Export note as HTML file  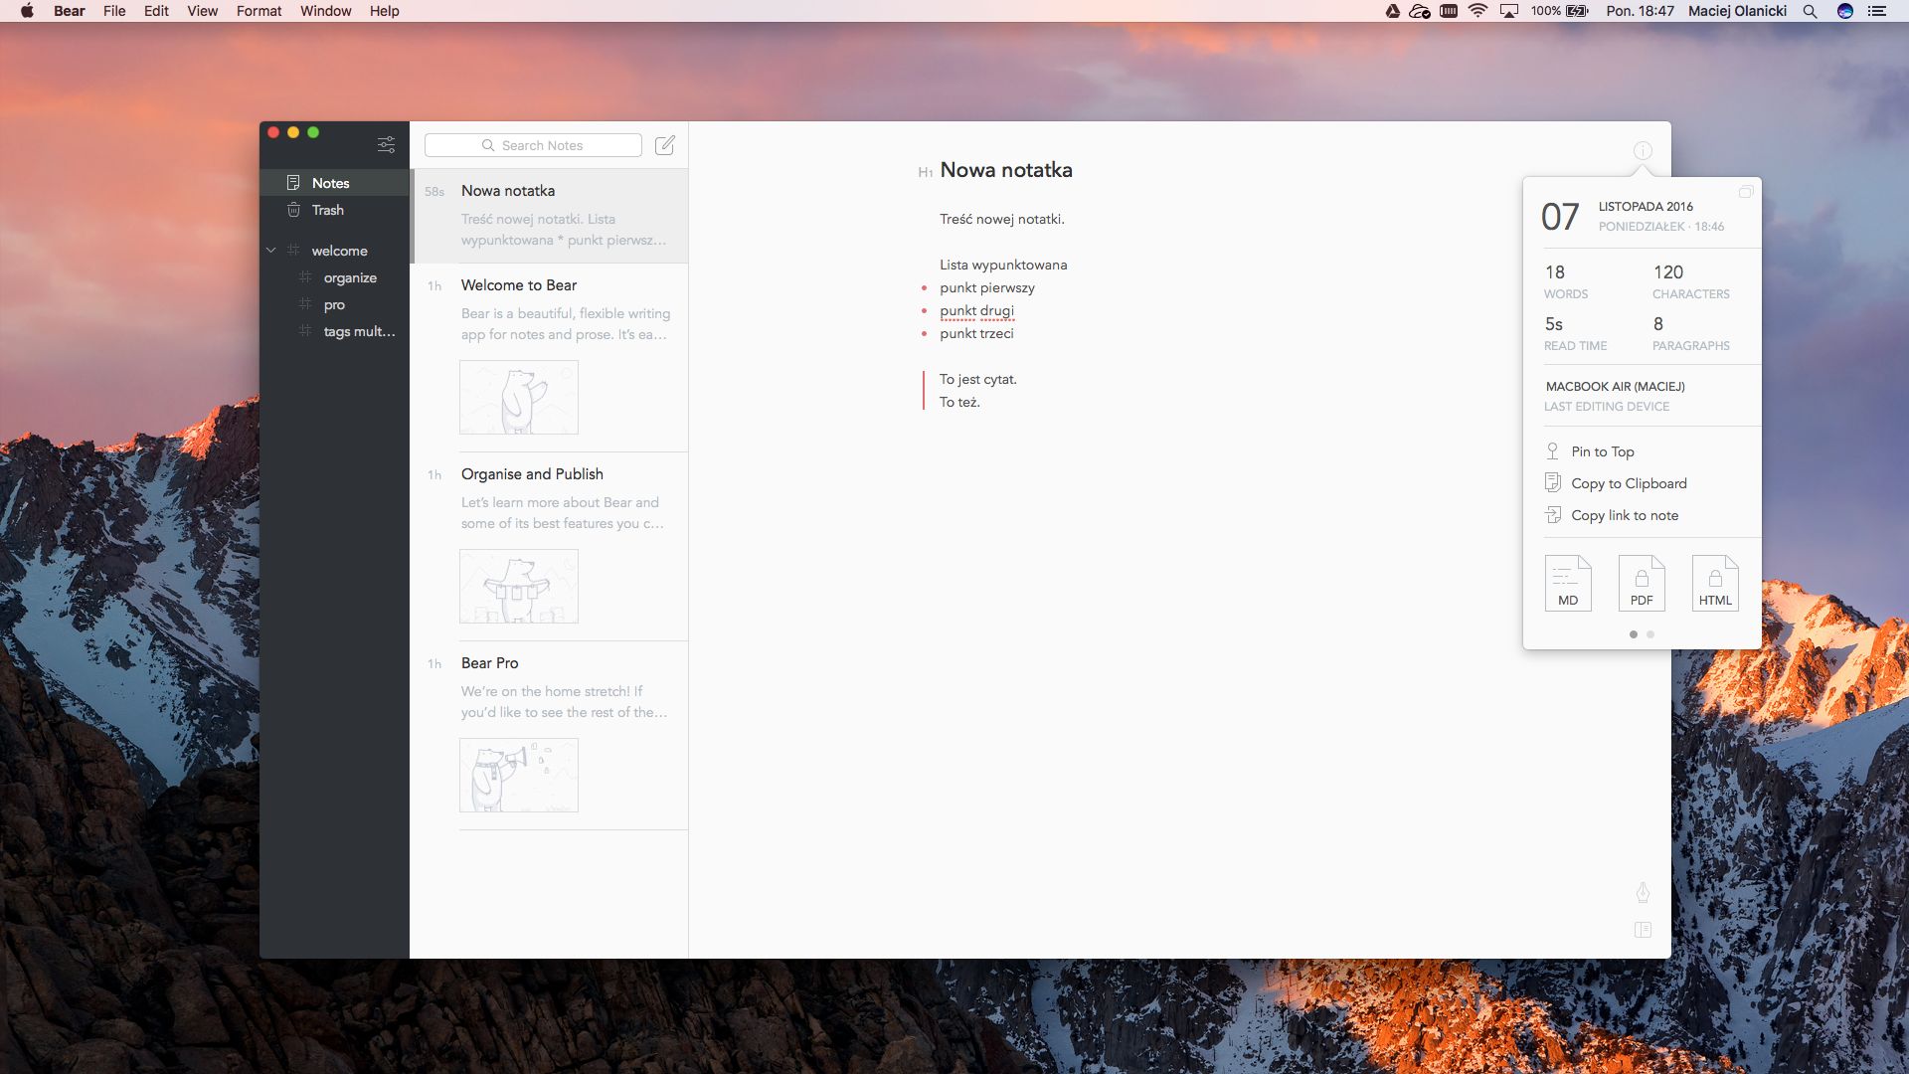pos(1715,583)
